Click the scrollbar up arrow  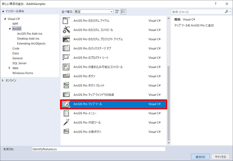tap(168, 18)
